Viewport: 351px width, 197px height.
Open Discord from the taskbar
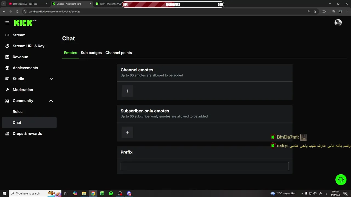coord(129,193)
